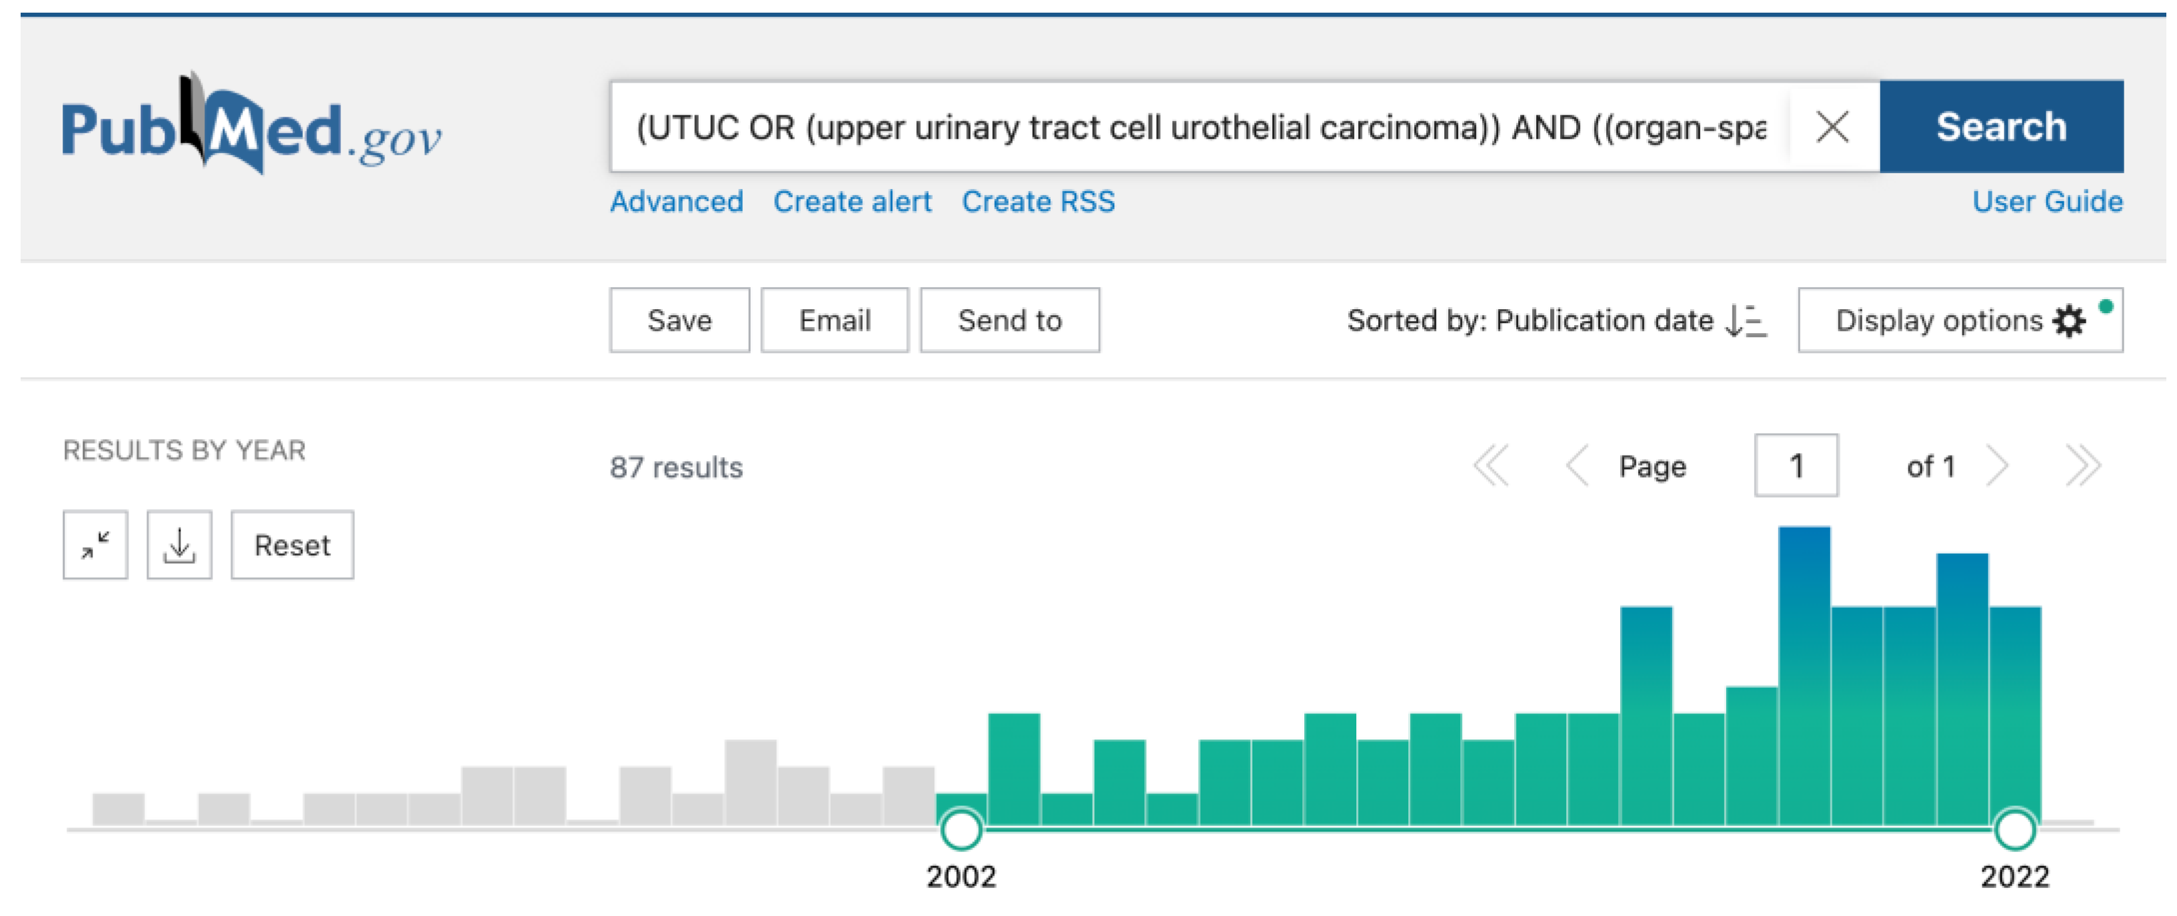
Task: Go to the first page of results
Action: coord(1491,466)
